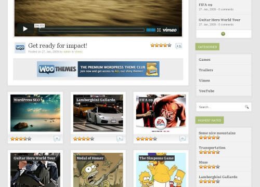Click stars under 'Transportation'
Viewport: 260px width, 187px height.
pos(210,152)
